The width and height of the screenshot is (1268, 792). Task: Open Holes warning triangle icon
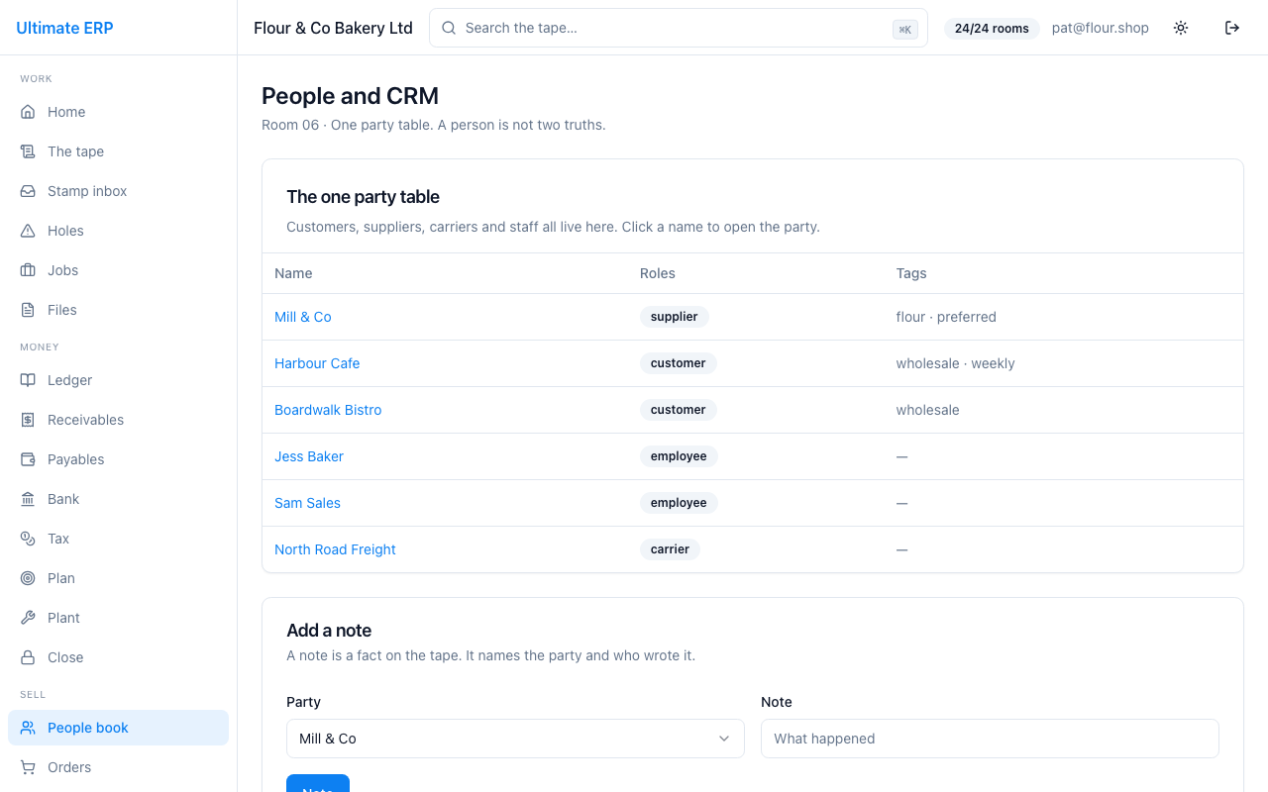pos(28,231)
